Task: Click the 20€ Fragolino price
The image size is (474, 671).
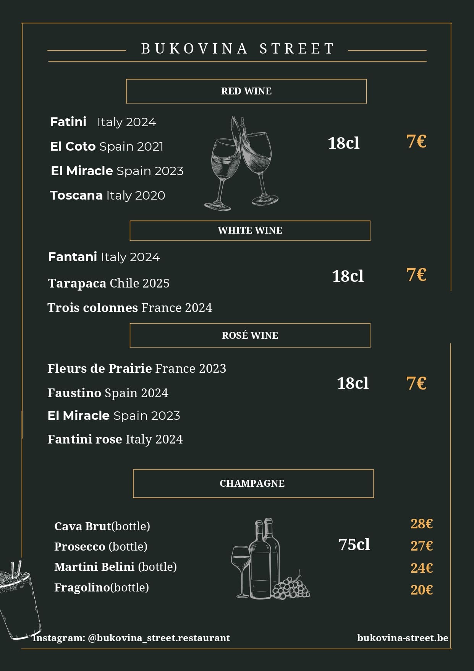Action: (x=421, y=590)
